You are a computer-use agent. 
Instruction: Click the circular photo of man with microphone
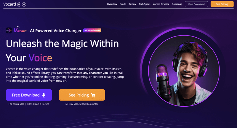pos(184,71)
